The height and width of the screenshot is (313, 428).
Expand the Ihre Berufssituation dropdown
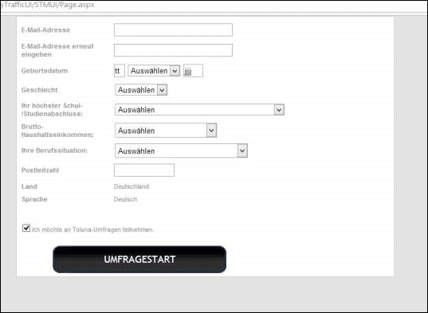(x=181, y=151)
